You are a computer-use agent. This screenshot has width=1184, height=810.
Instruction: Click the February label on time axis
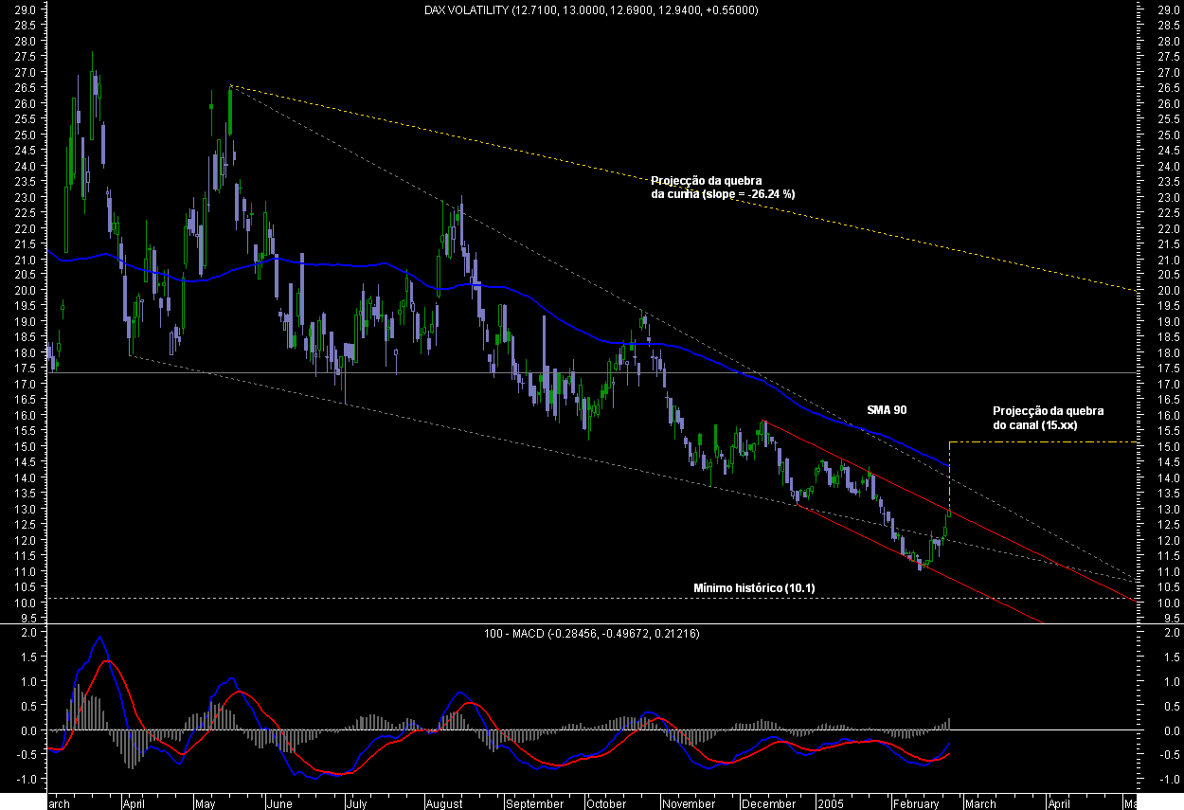pyautogui.click(x=914, y=803)
